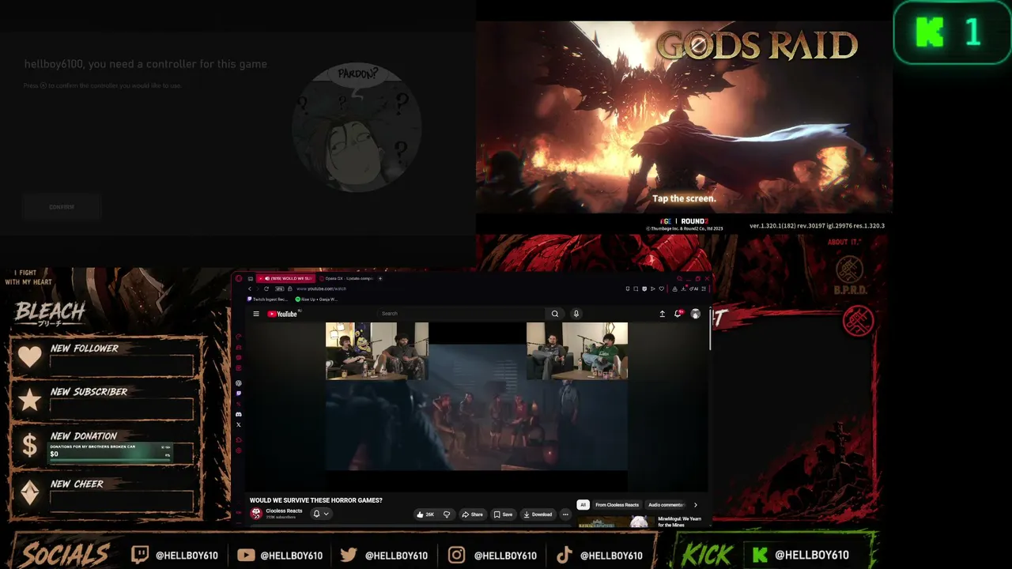The height and width of the screenshot is (569, 1012).
Task: Open Twitch from the Opera GX sidebar
Action: click(x=239, y=394)
